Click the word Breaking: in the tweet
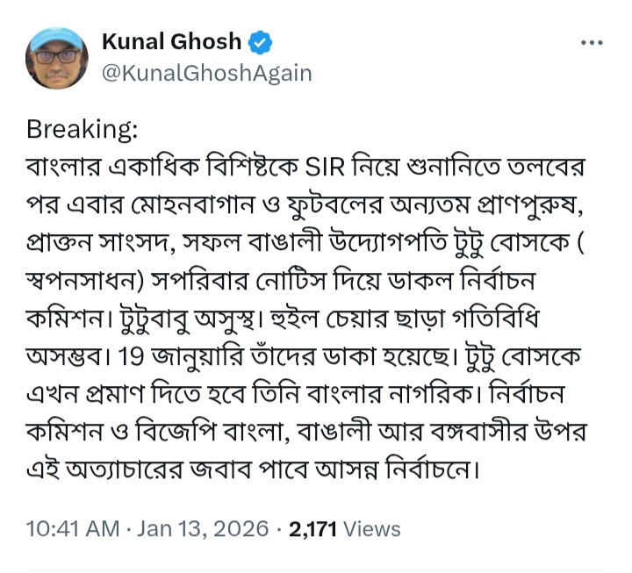 (x=82, y=129)
